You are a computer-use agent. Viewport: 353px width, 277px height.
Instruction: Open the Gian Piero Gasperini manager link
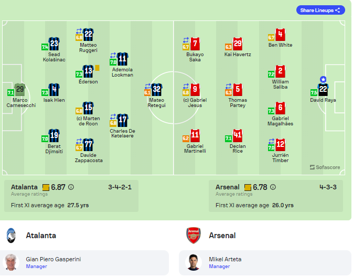coord(37,266)
